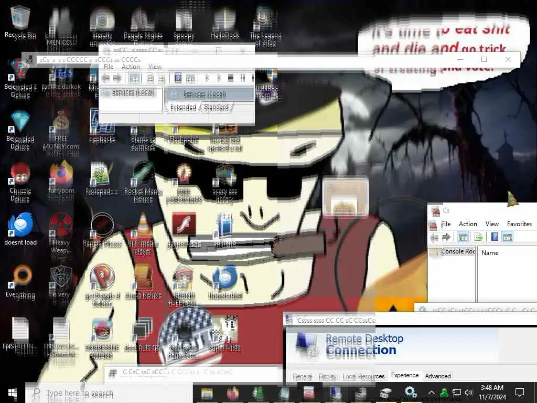This screenshot has height=403, width=537.
Task: Select Console Root tree item
Action: click(x=457, y=251)
